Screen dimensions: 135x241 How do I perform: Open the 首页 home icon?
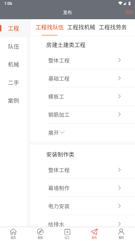point(13,232)
